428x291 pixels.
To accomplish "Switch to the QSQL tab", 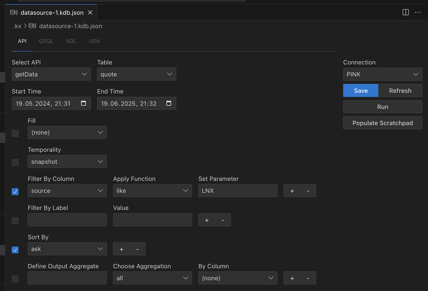I will pos(46,41).
